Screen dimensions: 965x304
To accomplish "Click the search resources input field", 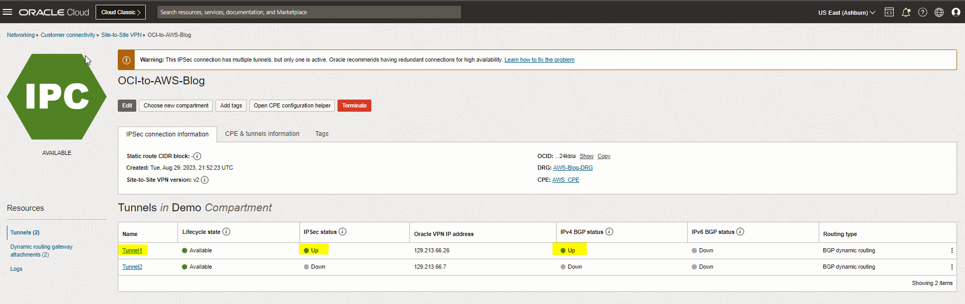I will coord(309,12).
